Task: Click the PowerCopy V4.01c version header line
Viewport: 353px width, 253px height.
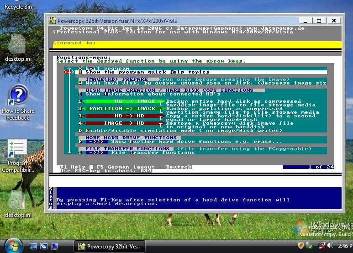Action: tap(182, 28)
